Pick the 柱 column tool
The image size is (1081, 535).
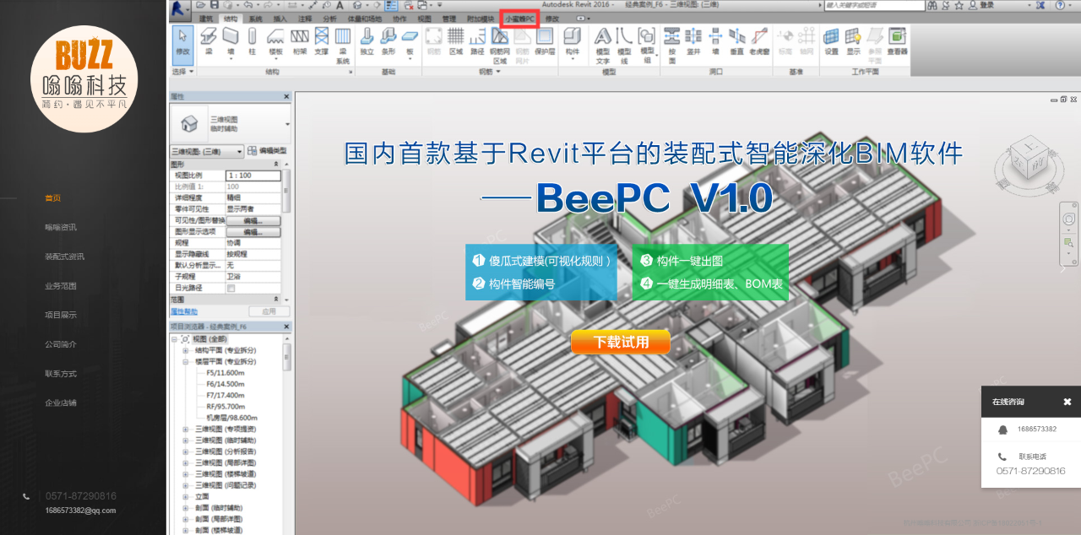click(x=252, y=41)
